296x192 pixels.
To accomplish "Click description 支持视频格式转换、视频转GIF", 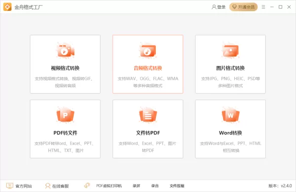I will click(x=64, y=79).
